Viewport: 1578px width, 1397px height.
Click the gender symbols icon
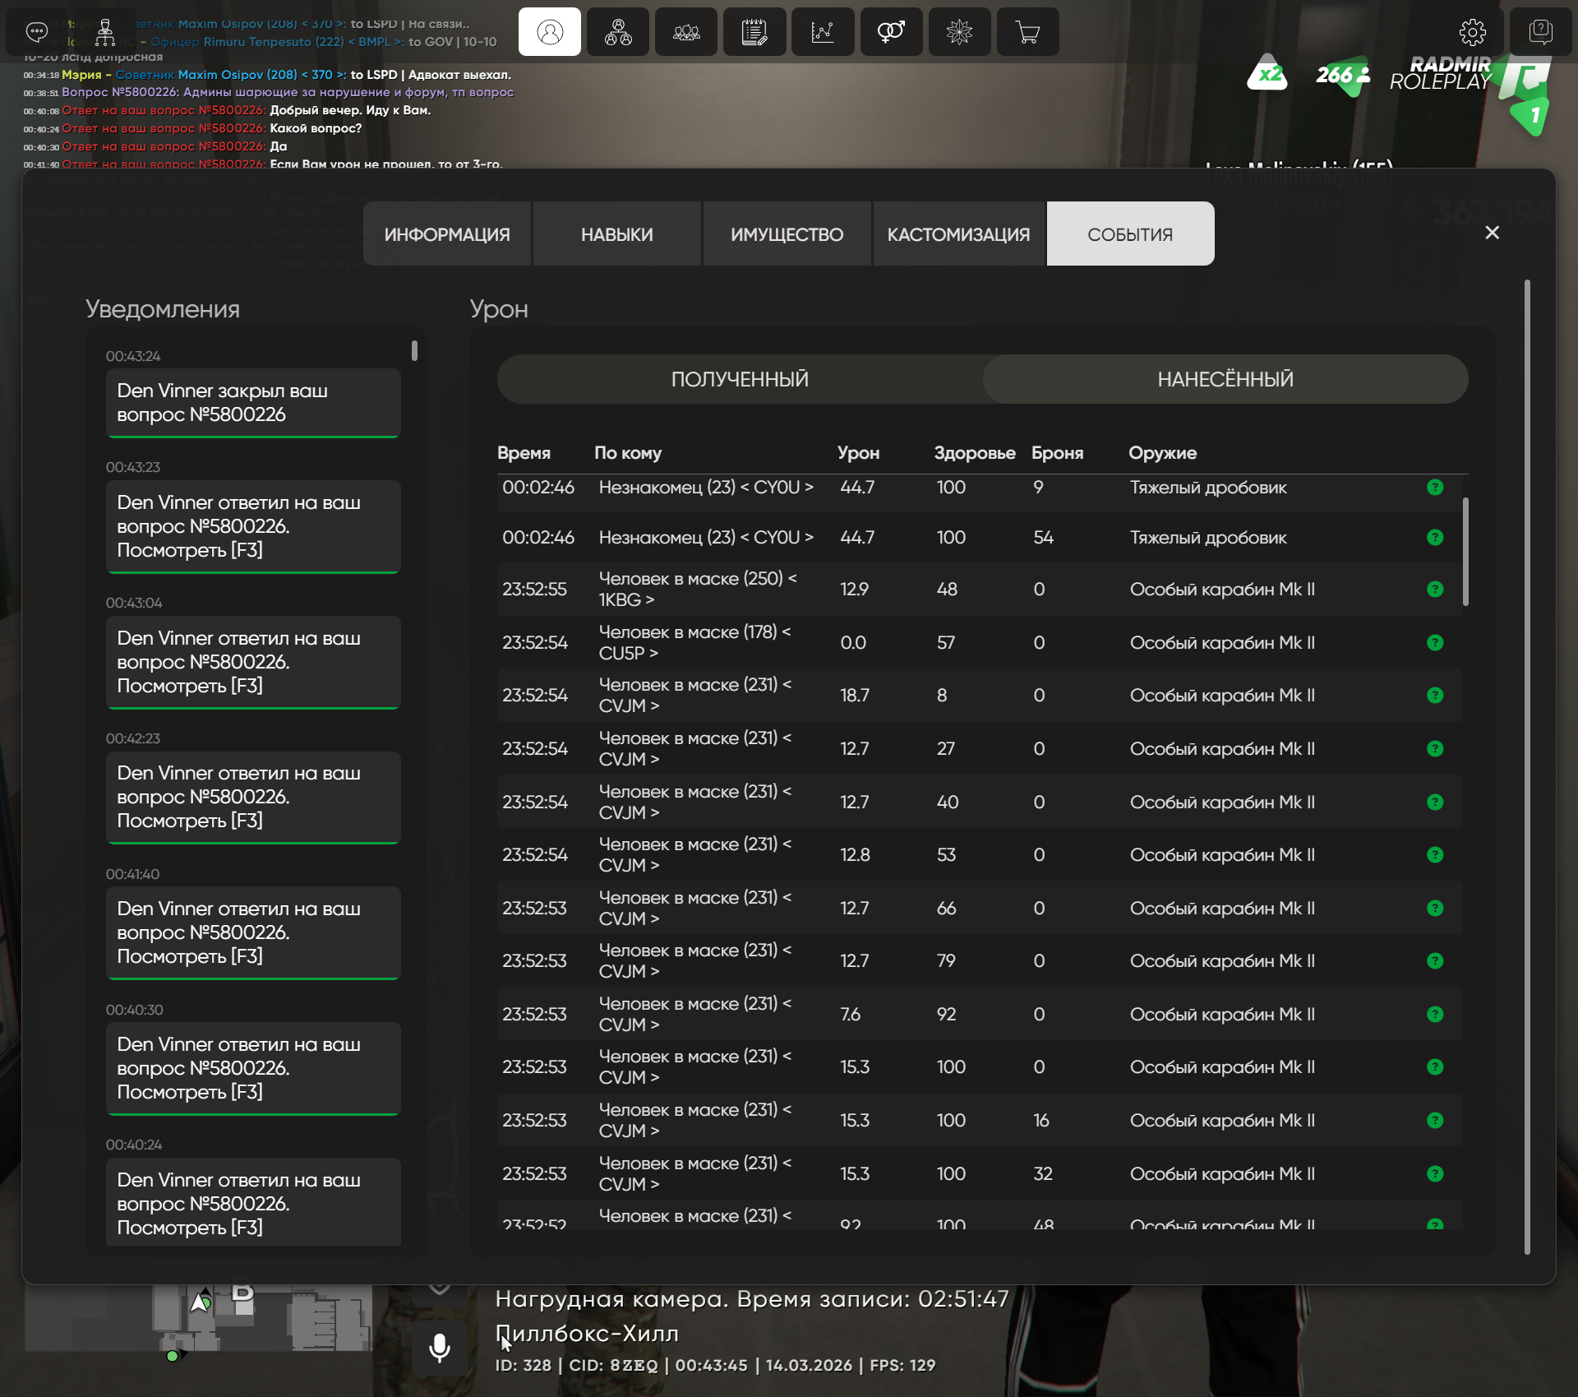click(891, 32)
